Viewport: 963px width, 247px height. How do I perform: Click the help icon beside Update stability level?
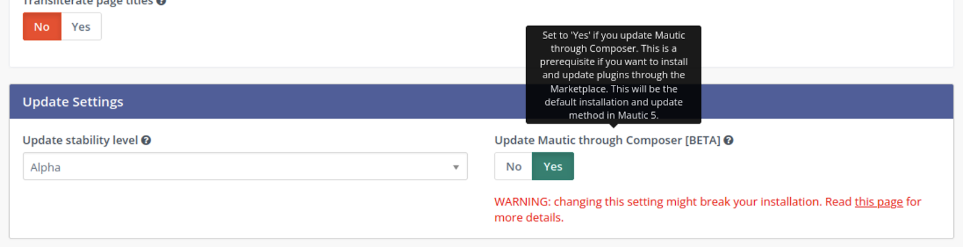click(x=146, y=140)
